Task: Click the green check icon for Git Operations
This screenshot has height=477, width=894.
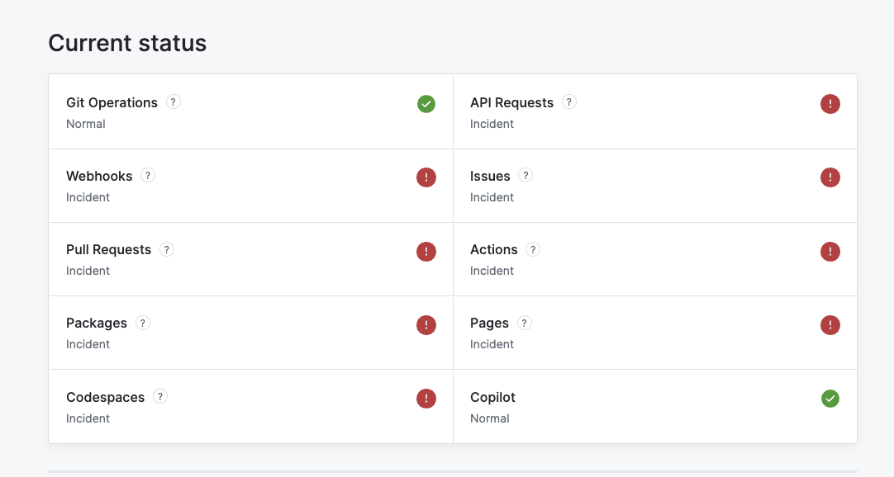Action: [426, 104]
